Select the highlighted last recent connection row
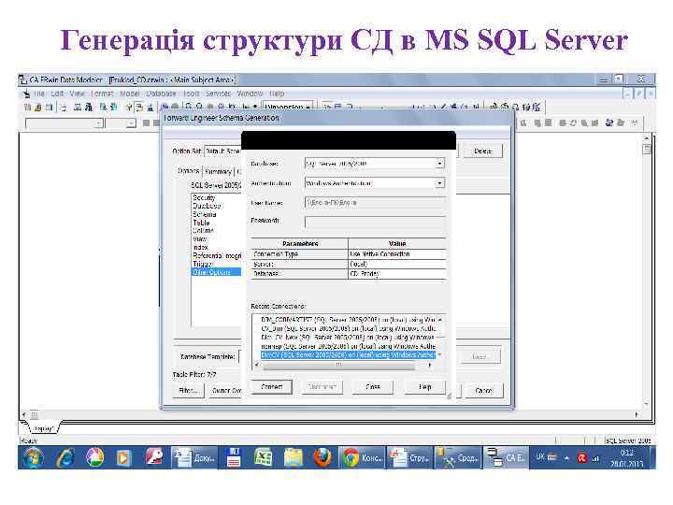Image resolution: width=673 pixels, height=505 pixels. click(348, 355)
